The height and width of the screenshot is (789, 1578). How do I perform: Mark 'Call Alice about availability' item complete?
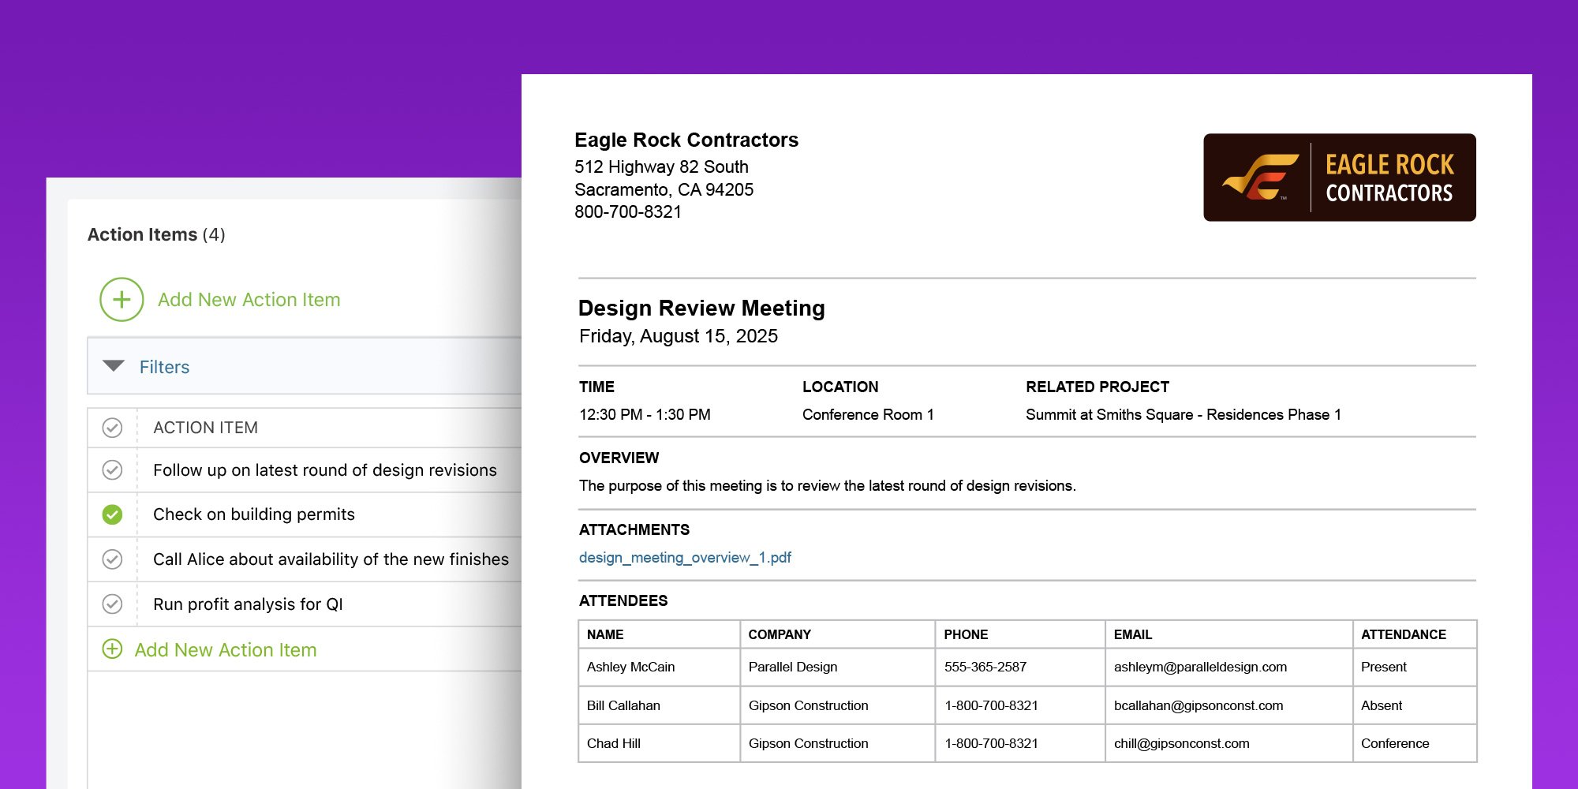pos(112,559)
